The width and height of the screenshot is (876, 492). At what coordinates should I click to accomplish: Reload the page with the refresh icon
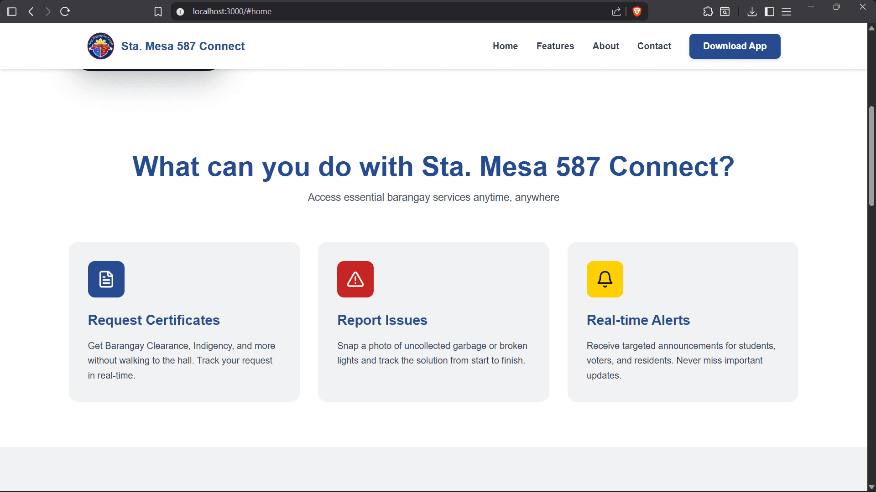pos(65,11)
